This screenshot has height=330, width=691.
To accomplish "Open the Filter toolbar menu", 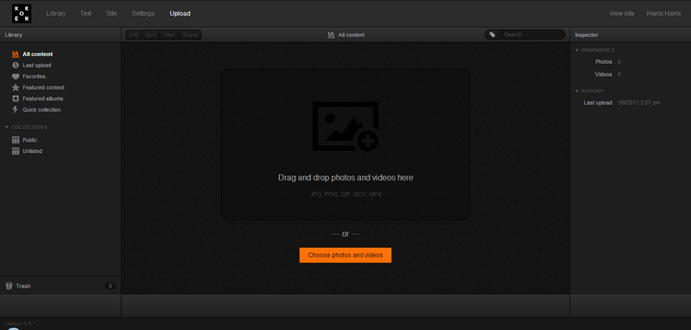I will pyautogui.click(x=169, y=35).
